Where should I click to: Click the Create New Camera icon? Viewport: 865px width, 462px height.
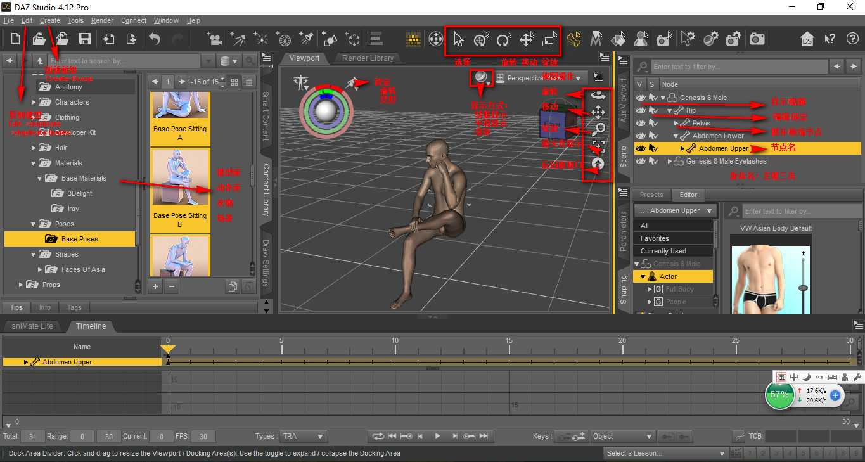(x=214, y=39)
